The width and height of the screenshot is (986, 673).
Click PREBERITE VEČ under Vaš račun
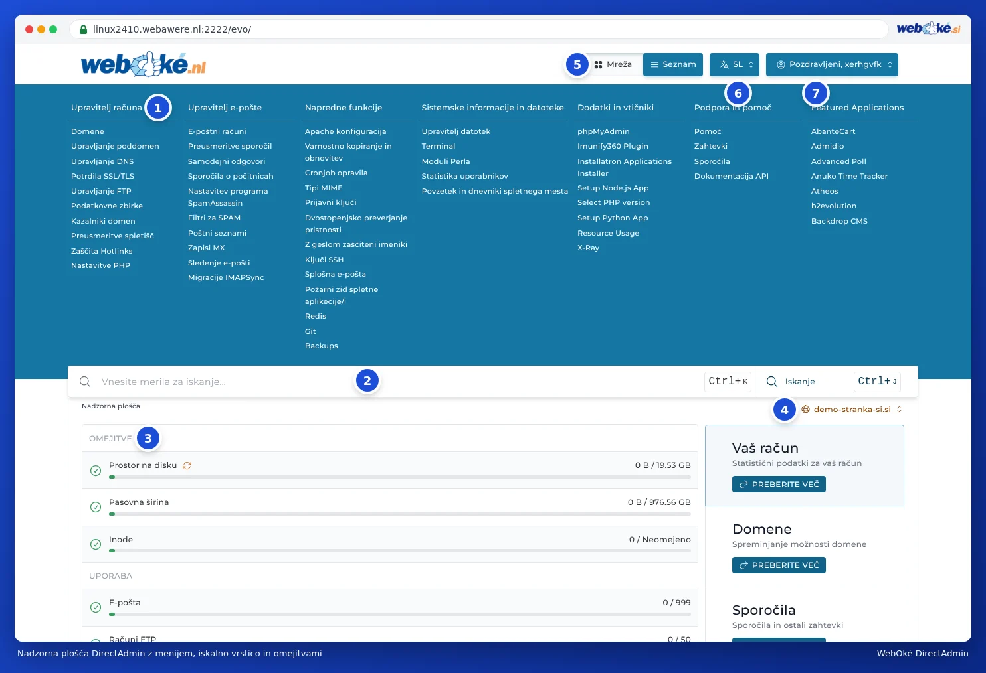pyautogui.click(x=779, y=485)
